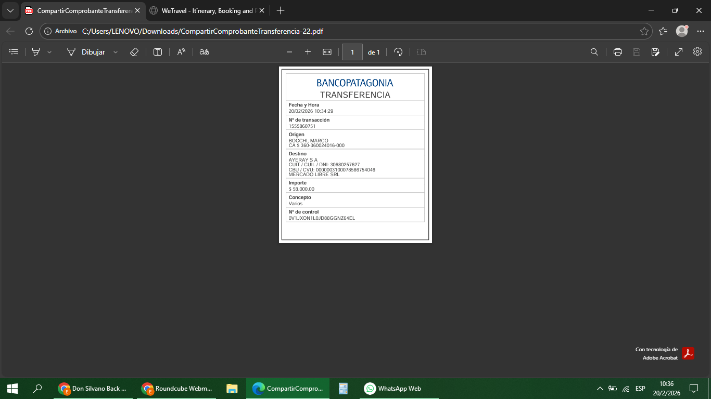Activate the read aloud icon
This screenshot has width=711, height=399.
pos(181,52)
